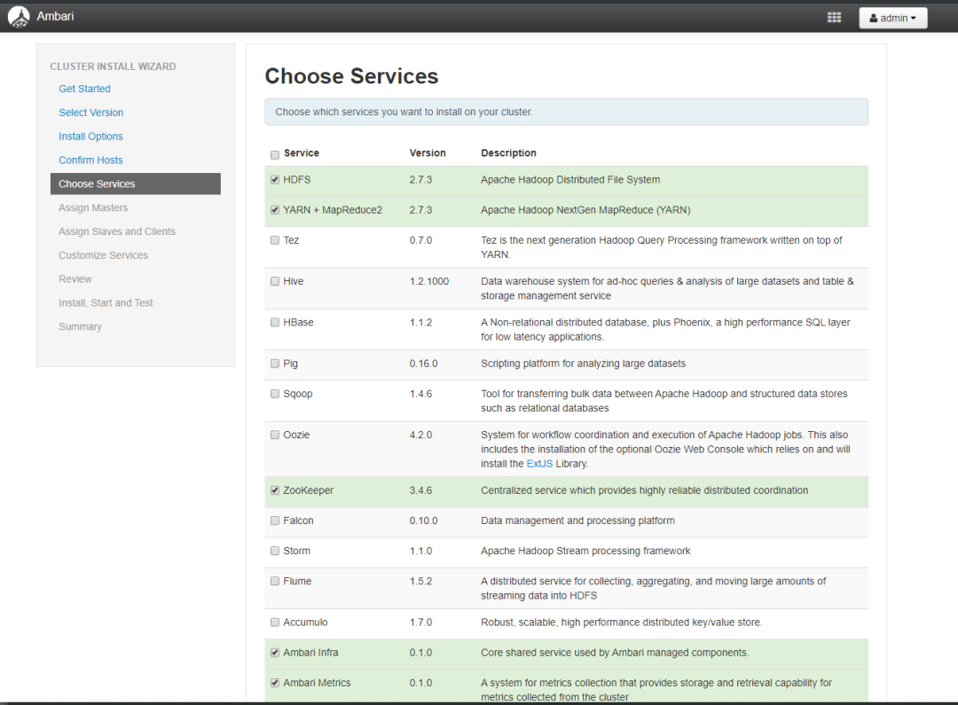Viewport: 958px width, 705px height.
Task: Check the Pig service checkbox
Action: coord(275,364)
